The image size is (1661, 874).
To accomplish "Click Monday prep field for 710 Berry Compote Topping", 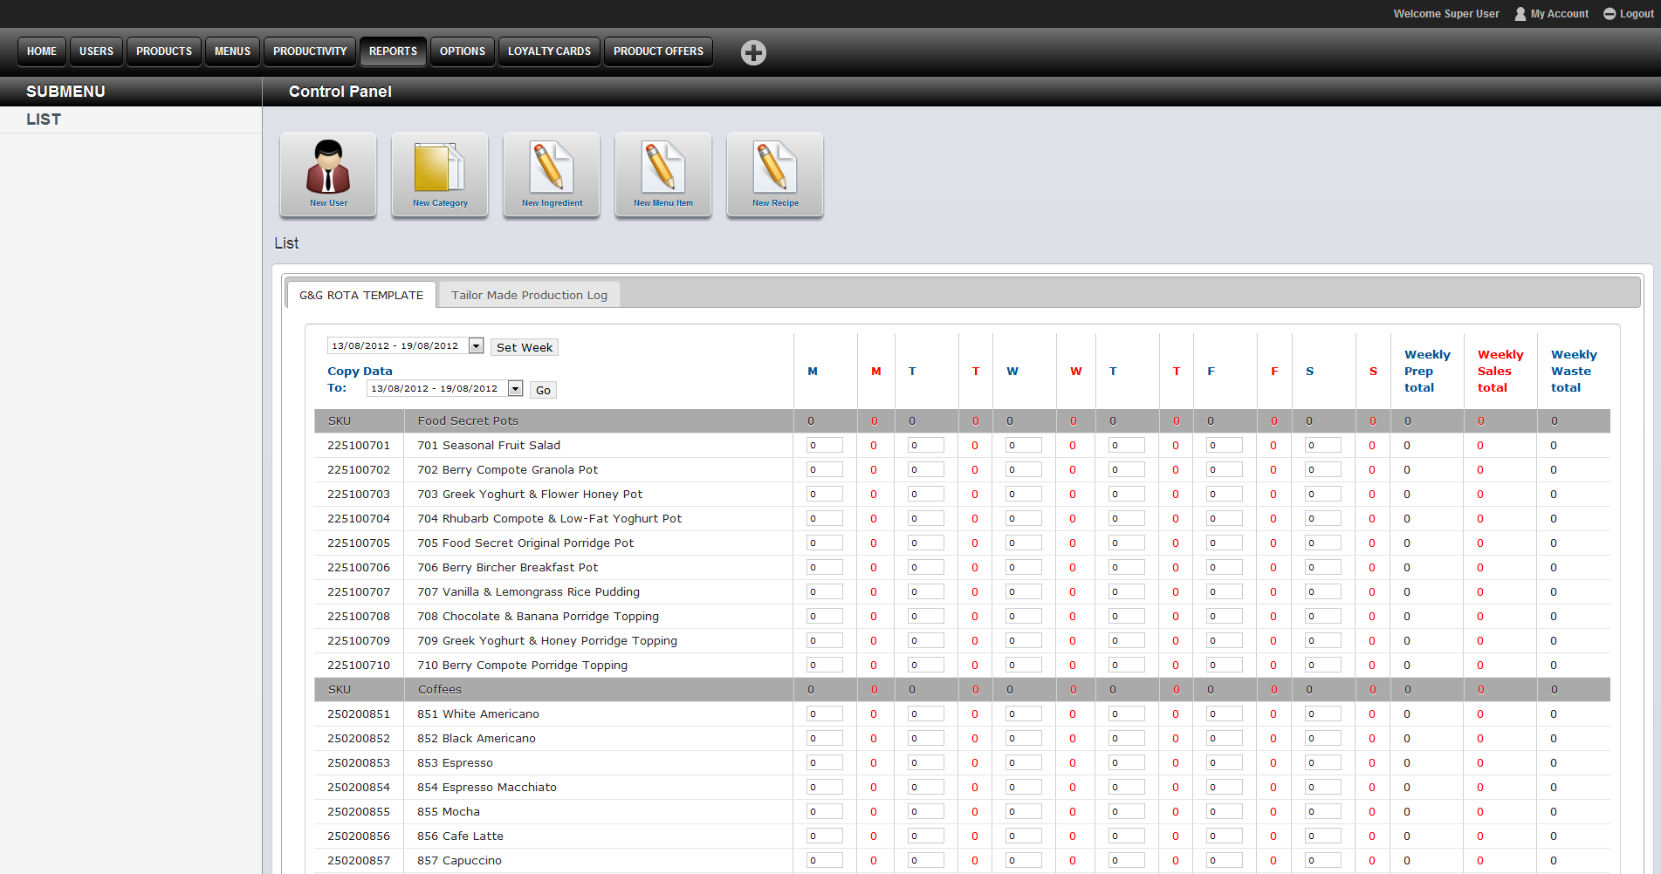I will pyautogui.click(x=824, y=665).
